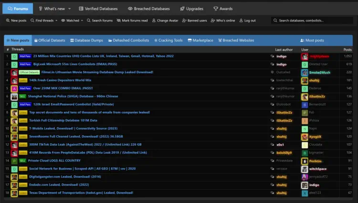Click the Smoke2Much user avatar thumbnail
This screenshot has height=203, width=358.
click(x=305, y=73)
